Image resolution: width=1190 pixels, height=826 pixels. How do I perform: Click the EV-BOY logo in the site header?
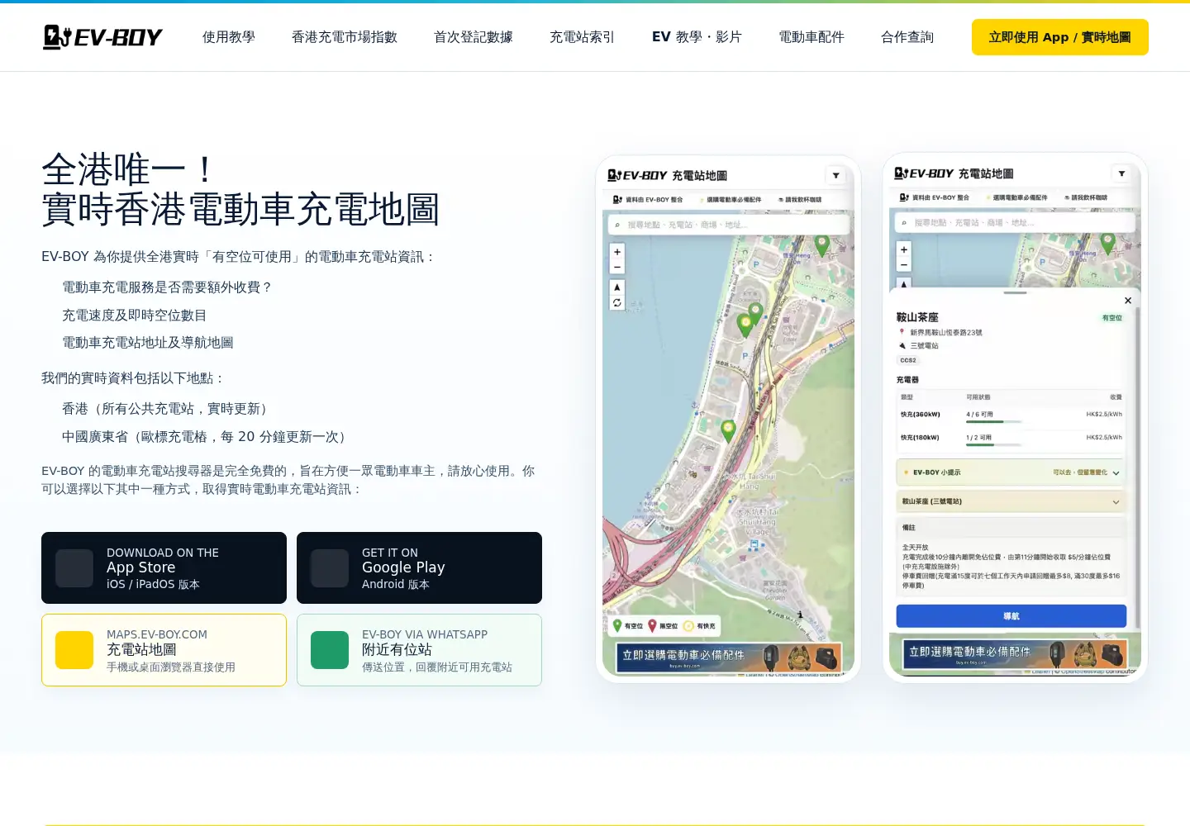pos(102,37)
